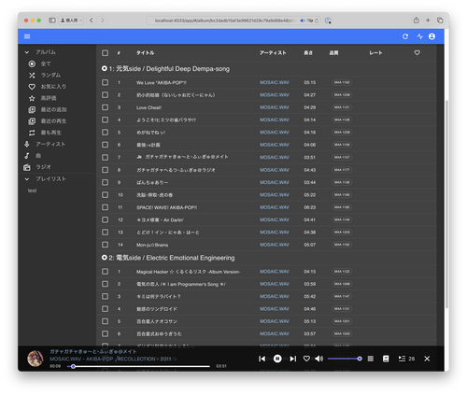Check the box for キミは何テラバイト？
The width and height of the screenshot is (467, 395).
[x=106, y=296]
